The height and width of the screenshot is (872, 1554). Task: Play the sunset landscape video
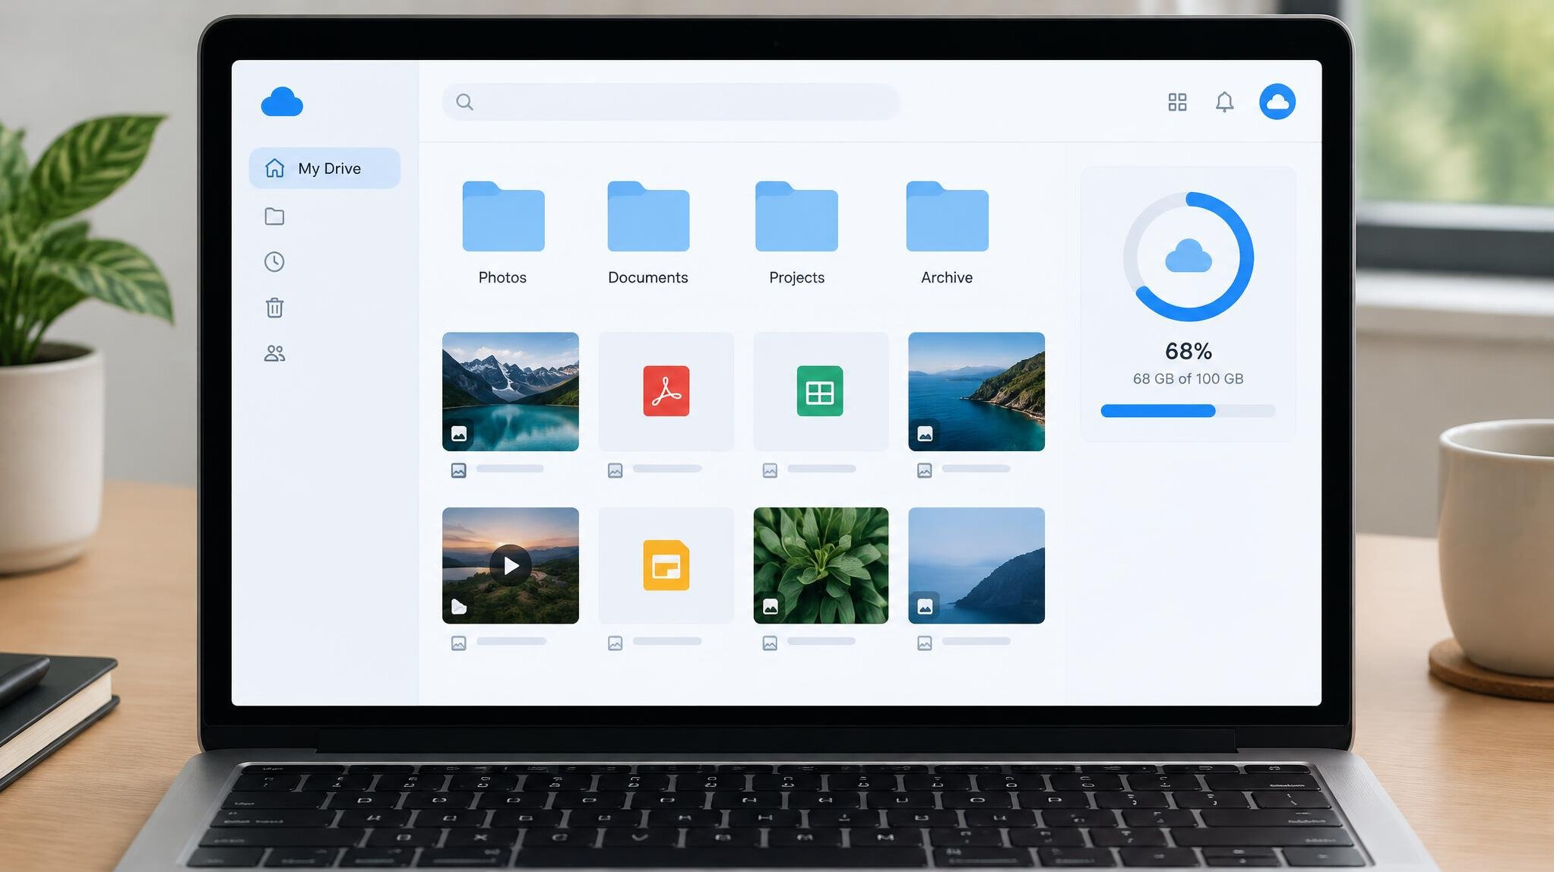coord(511,565)
